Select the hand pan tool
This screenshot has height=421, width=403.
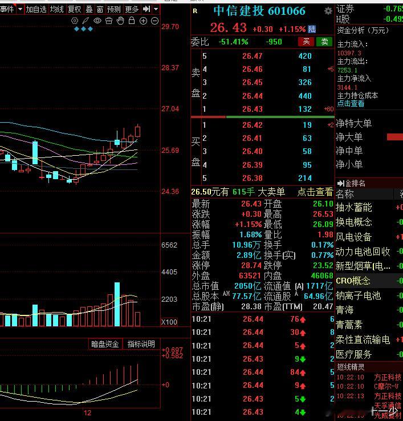pyautogui.click(x=120, y=21)
